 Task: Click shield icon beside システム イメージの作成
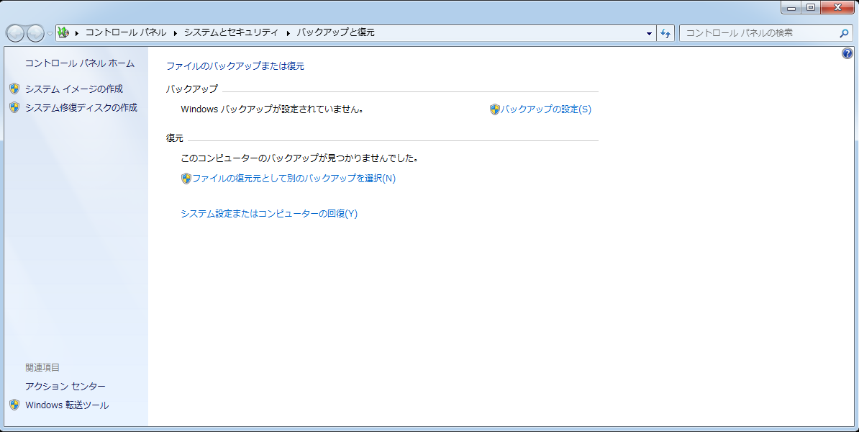coord(15,89)
